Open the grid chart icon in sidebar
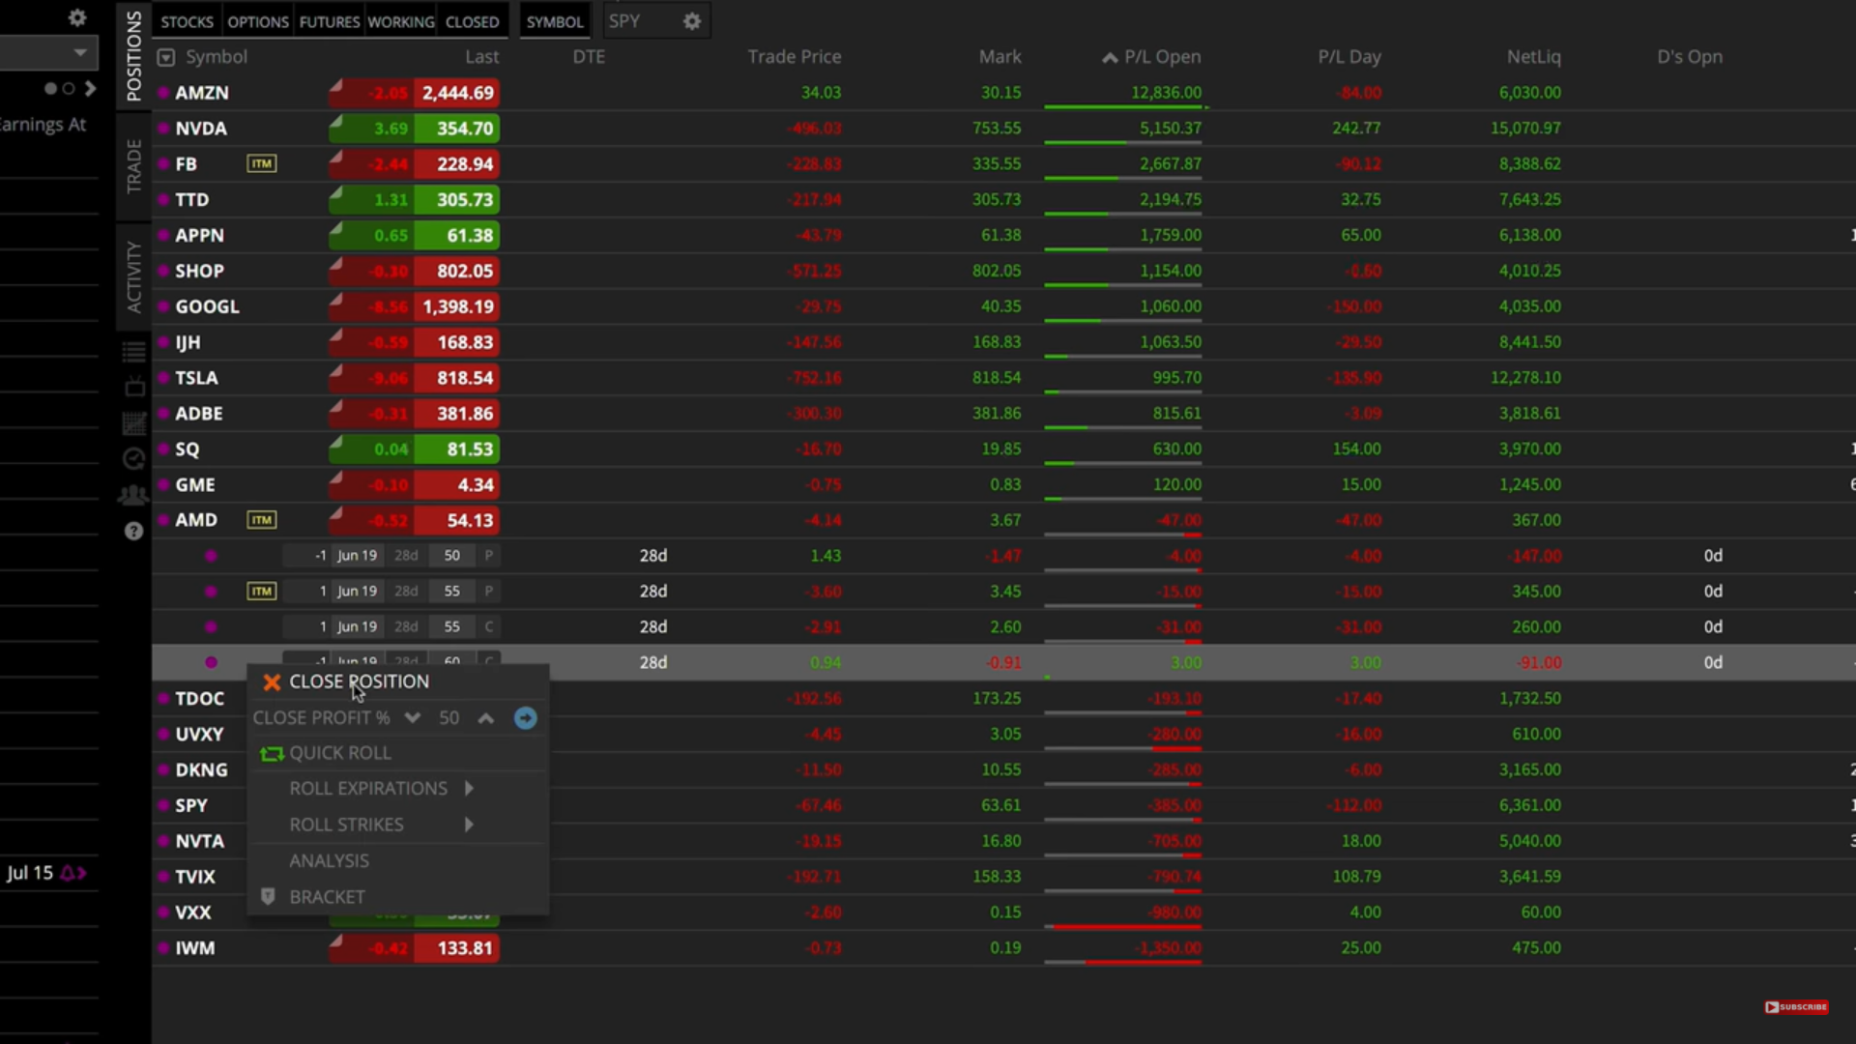Image resolution: width=1856 pixels, height=1044 pixels. pos(133,423)
